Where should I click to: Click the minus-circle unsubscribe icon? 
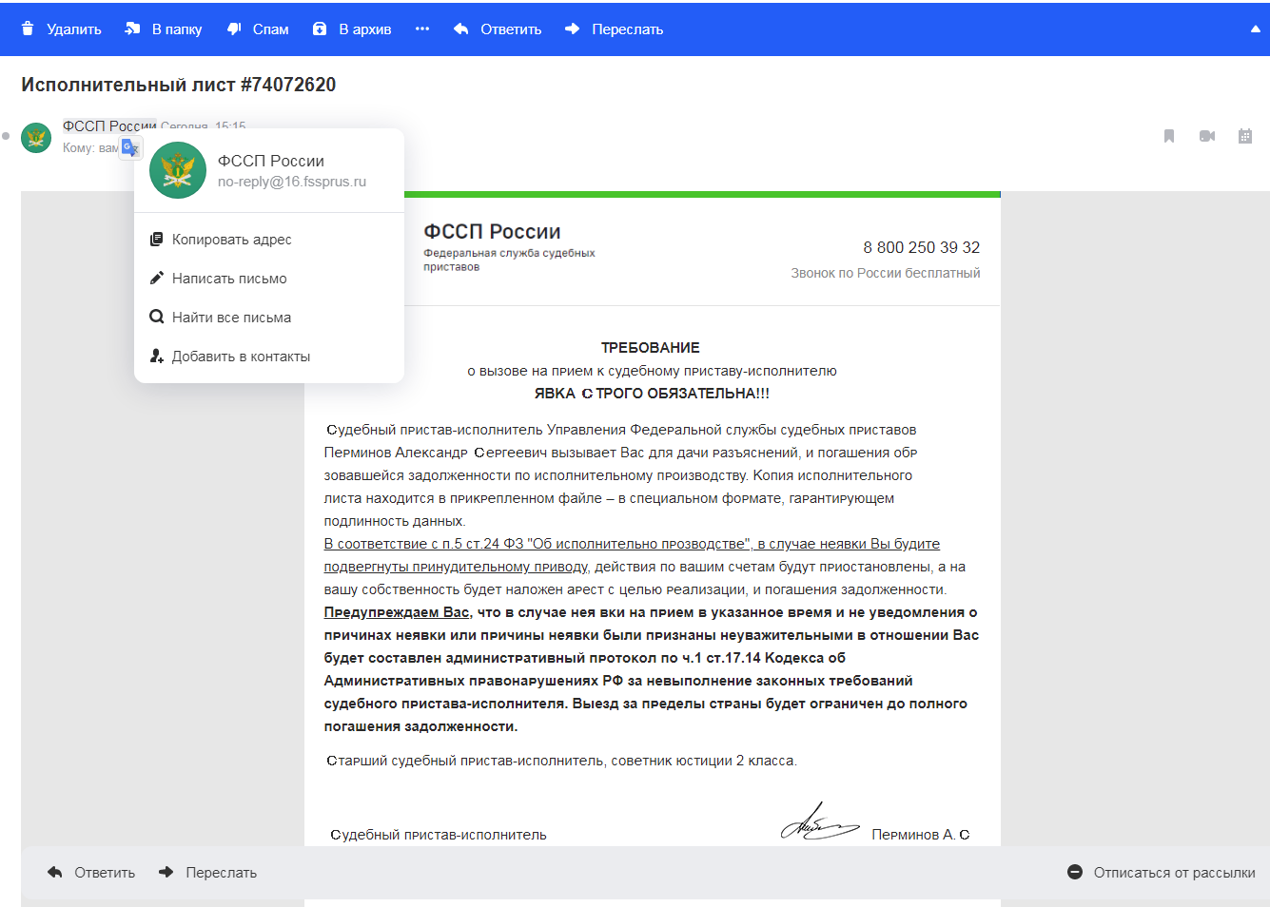pyautogui.click(x=1075, y=872)
